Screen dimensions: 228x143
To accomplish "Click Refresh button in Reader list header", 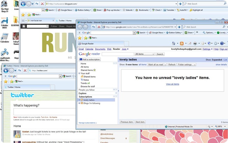I will (x=172, y=64).
